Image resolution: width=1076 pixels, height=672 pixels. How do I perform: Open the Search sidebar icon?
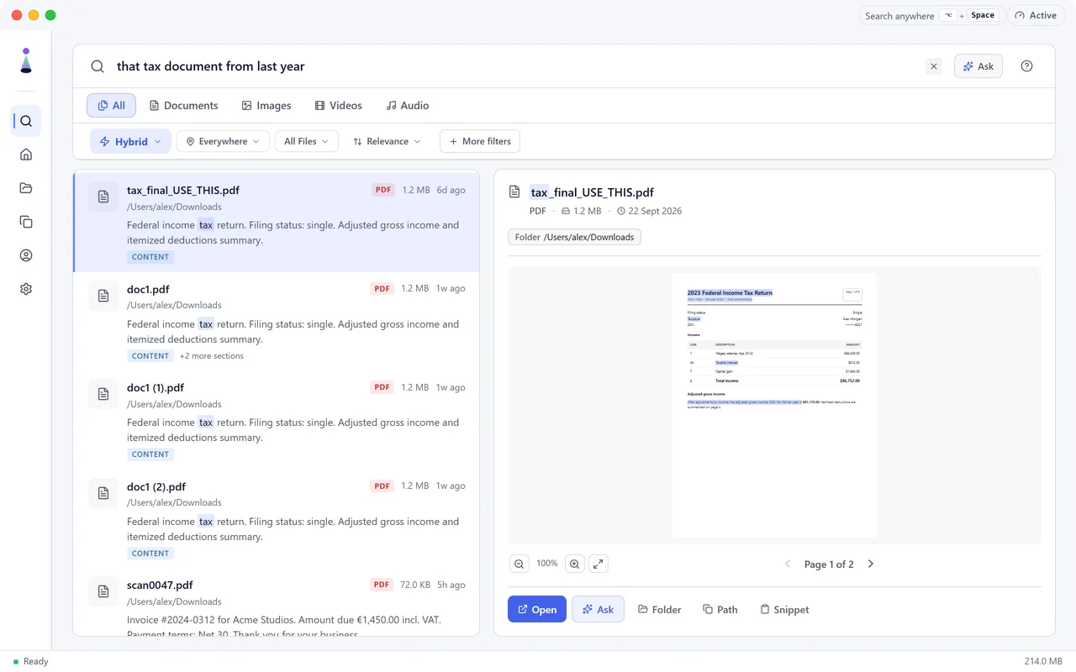pos(26,121)
